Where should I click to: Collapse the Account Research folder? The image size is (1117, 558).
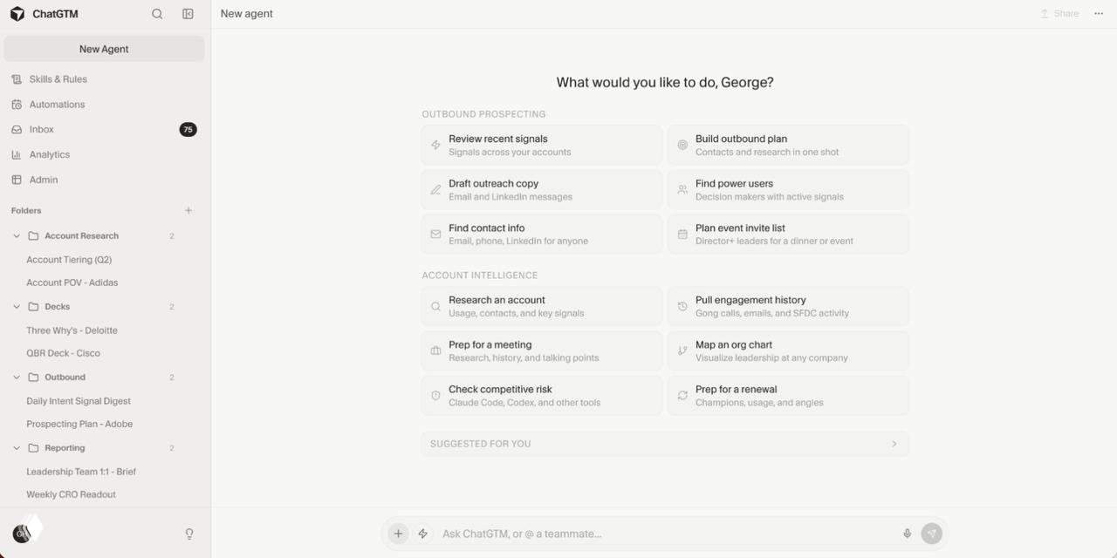[x=17, y=235]
